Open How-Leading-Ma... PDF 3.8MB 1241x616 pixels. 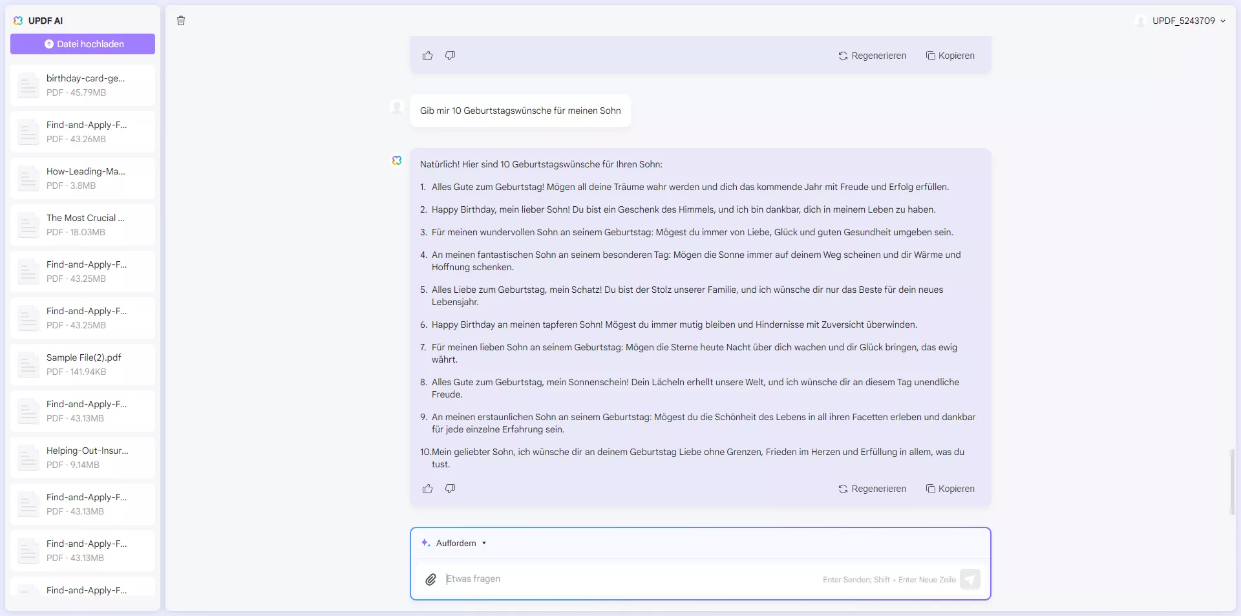tap(83, 178)
